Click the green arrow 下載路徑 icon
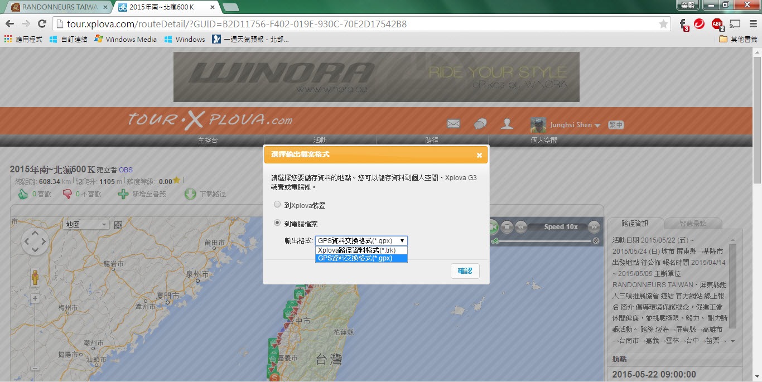Image resolution: width=762 pixels, height=382 pixels. [x=190, y=194]
